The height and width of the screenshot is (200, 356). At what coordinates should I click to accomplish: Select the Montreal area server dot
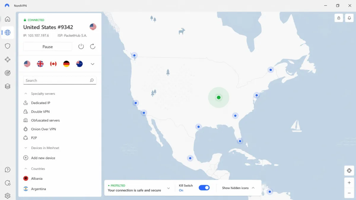click(x=271, y=70)
